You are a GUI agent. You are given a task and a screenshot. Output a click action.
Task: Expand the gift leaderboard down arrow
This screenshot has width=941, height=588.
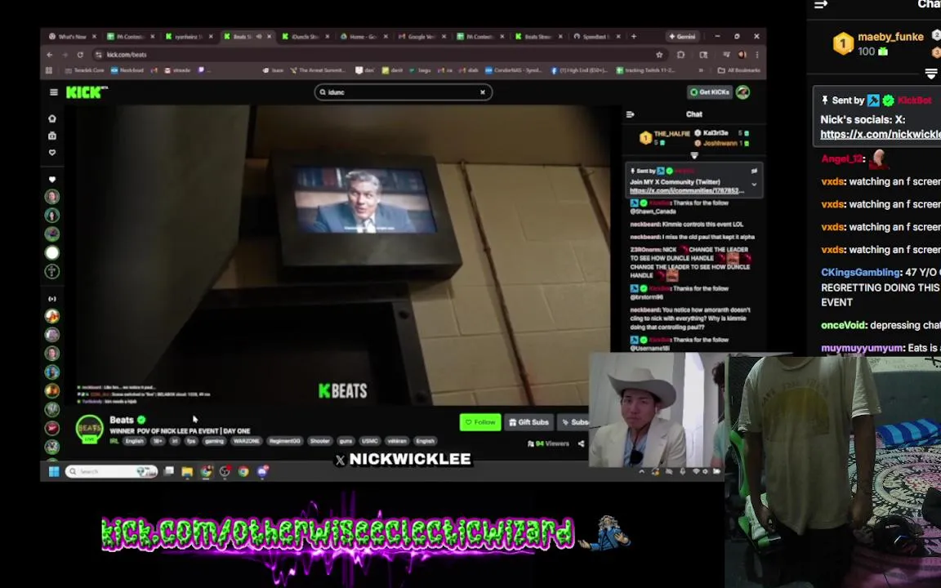694,155
